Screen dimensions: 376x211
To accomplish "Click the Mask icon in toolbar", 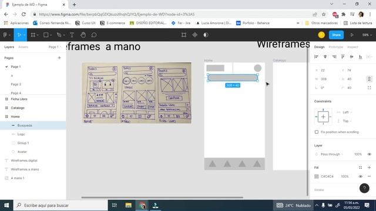I will point(206,35).
